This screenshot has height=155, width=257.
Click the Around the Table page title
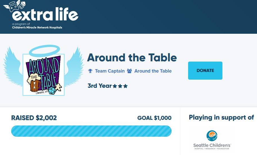coord(132,58)
